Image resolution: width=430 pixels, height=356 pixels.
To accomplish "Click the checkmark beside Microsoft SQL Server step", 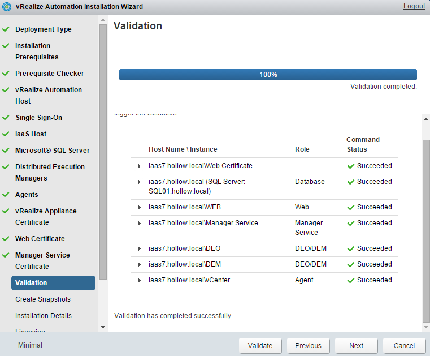I will [6, 151].
